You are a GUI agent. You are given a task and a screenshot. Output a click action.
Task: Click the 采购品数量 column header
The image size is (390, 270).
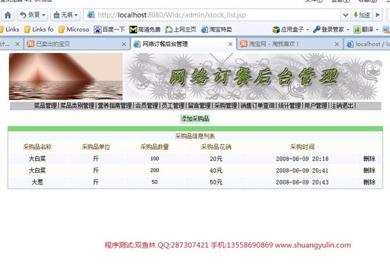tap(155, 147)
